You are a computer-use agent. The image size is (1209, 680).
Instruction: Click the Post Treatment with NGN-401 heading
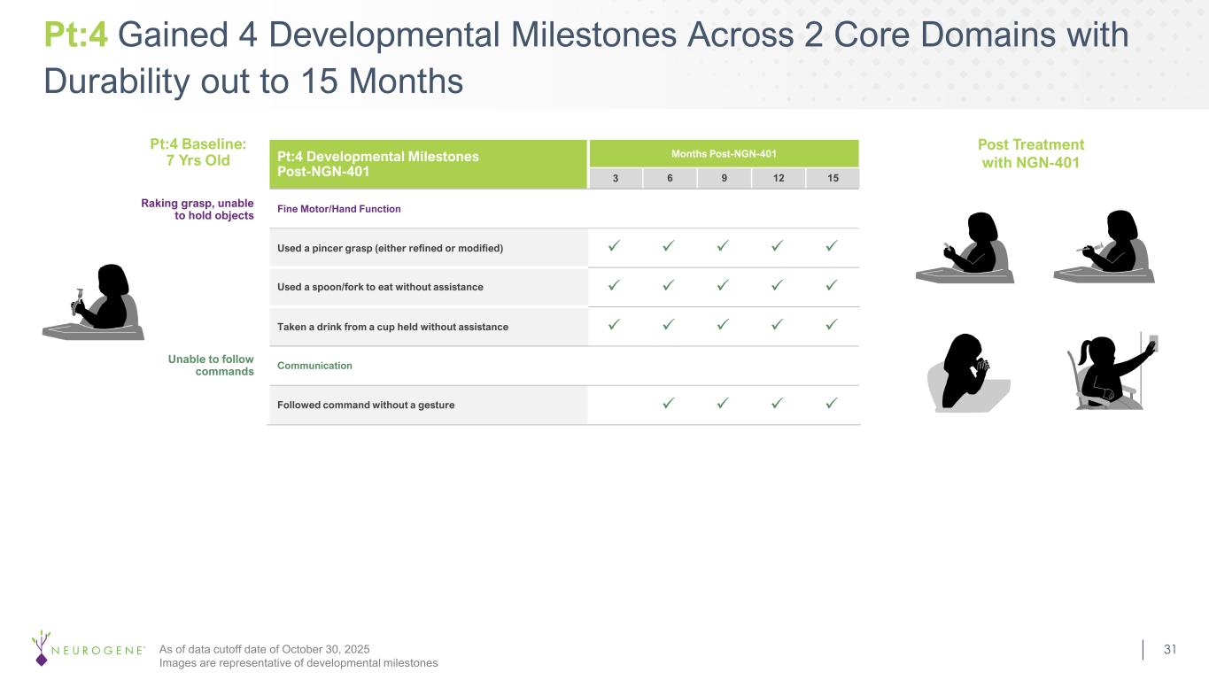pyautogui.click(x=1030, y=153)
